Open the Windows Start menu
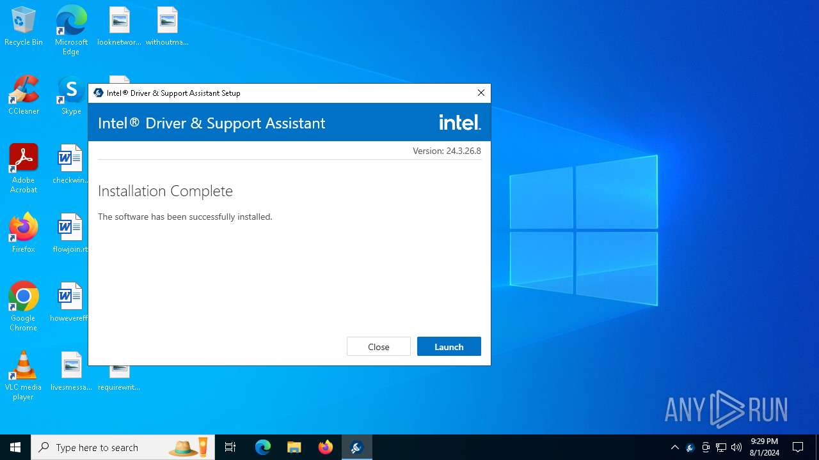 (15, 447)
